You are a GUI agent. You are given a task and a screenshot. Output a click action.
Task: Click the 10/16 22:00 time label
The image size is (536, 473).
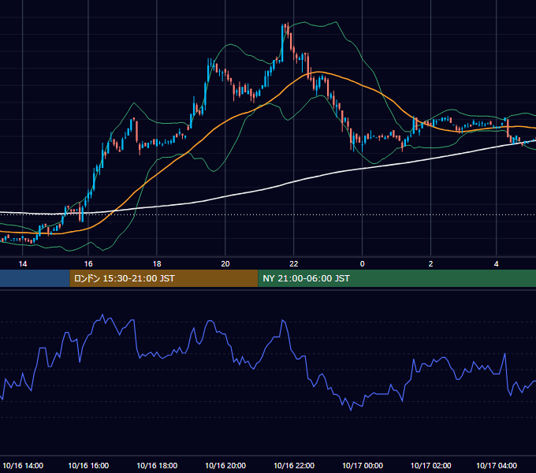point(294,465)
